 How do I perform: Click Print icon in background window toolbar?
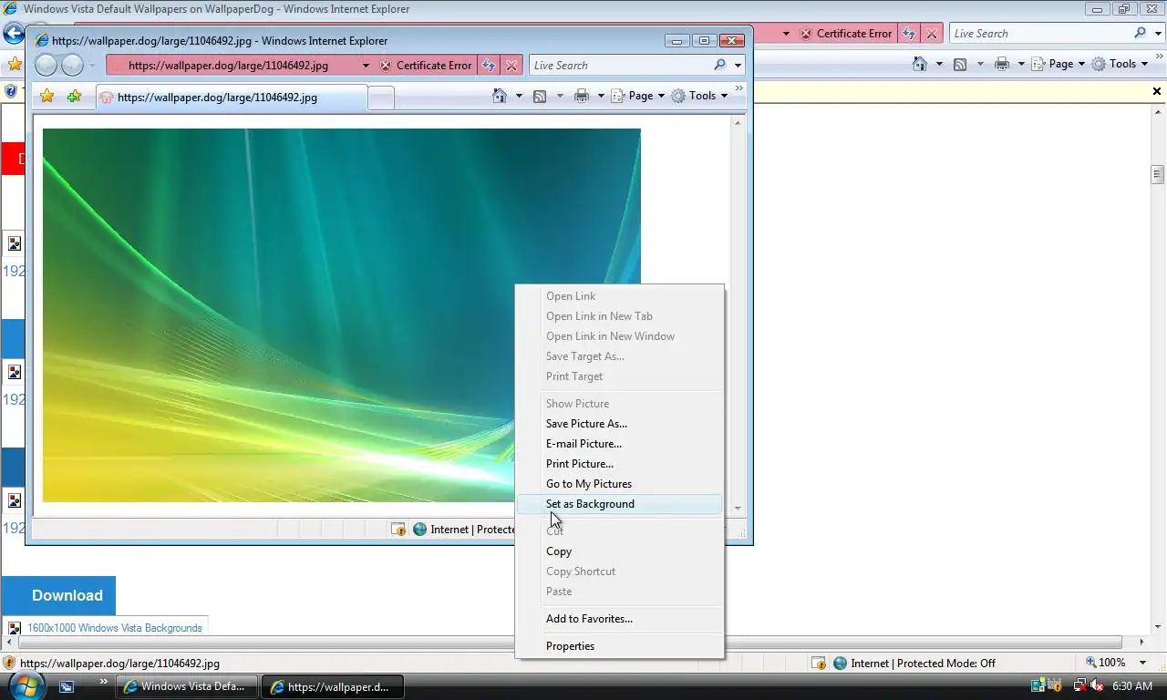click(1002, 64)
